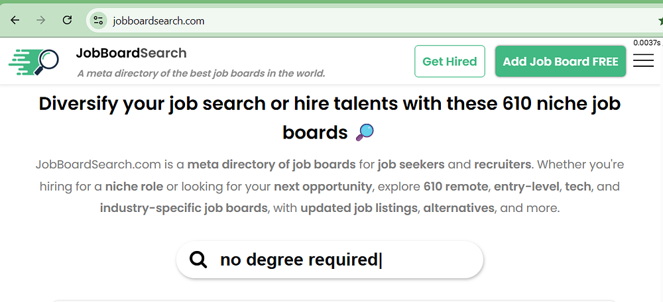Screen dimensions: 663x302
Task: Click the browser forward arrow
Action: coord(41,20)
